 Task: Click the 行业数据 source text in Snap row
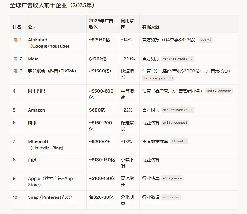pyautogui.click(x=151, y=197)
